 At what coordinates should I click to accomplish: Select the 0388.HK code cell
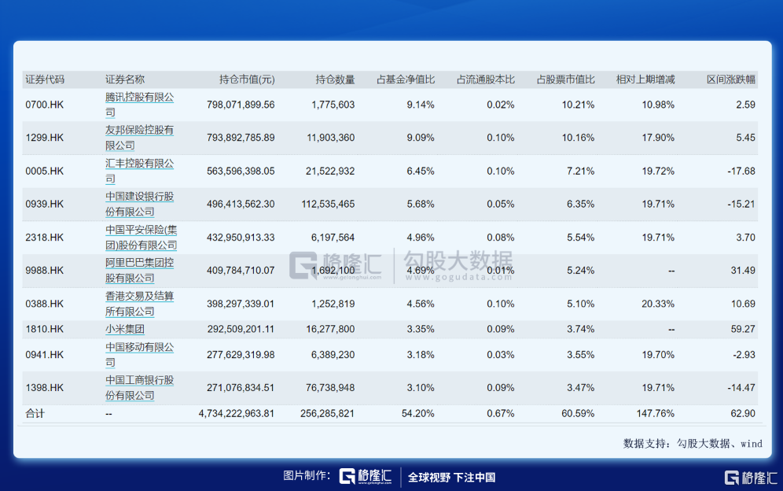45,304
